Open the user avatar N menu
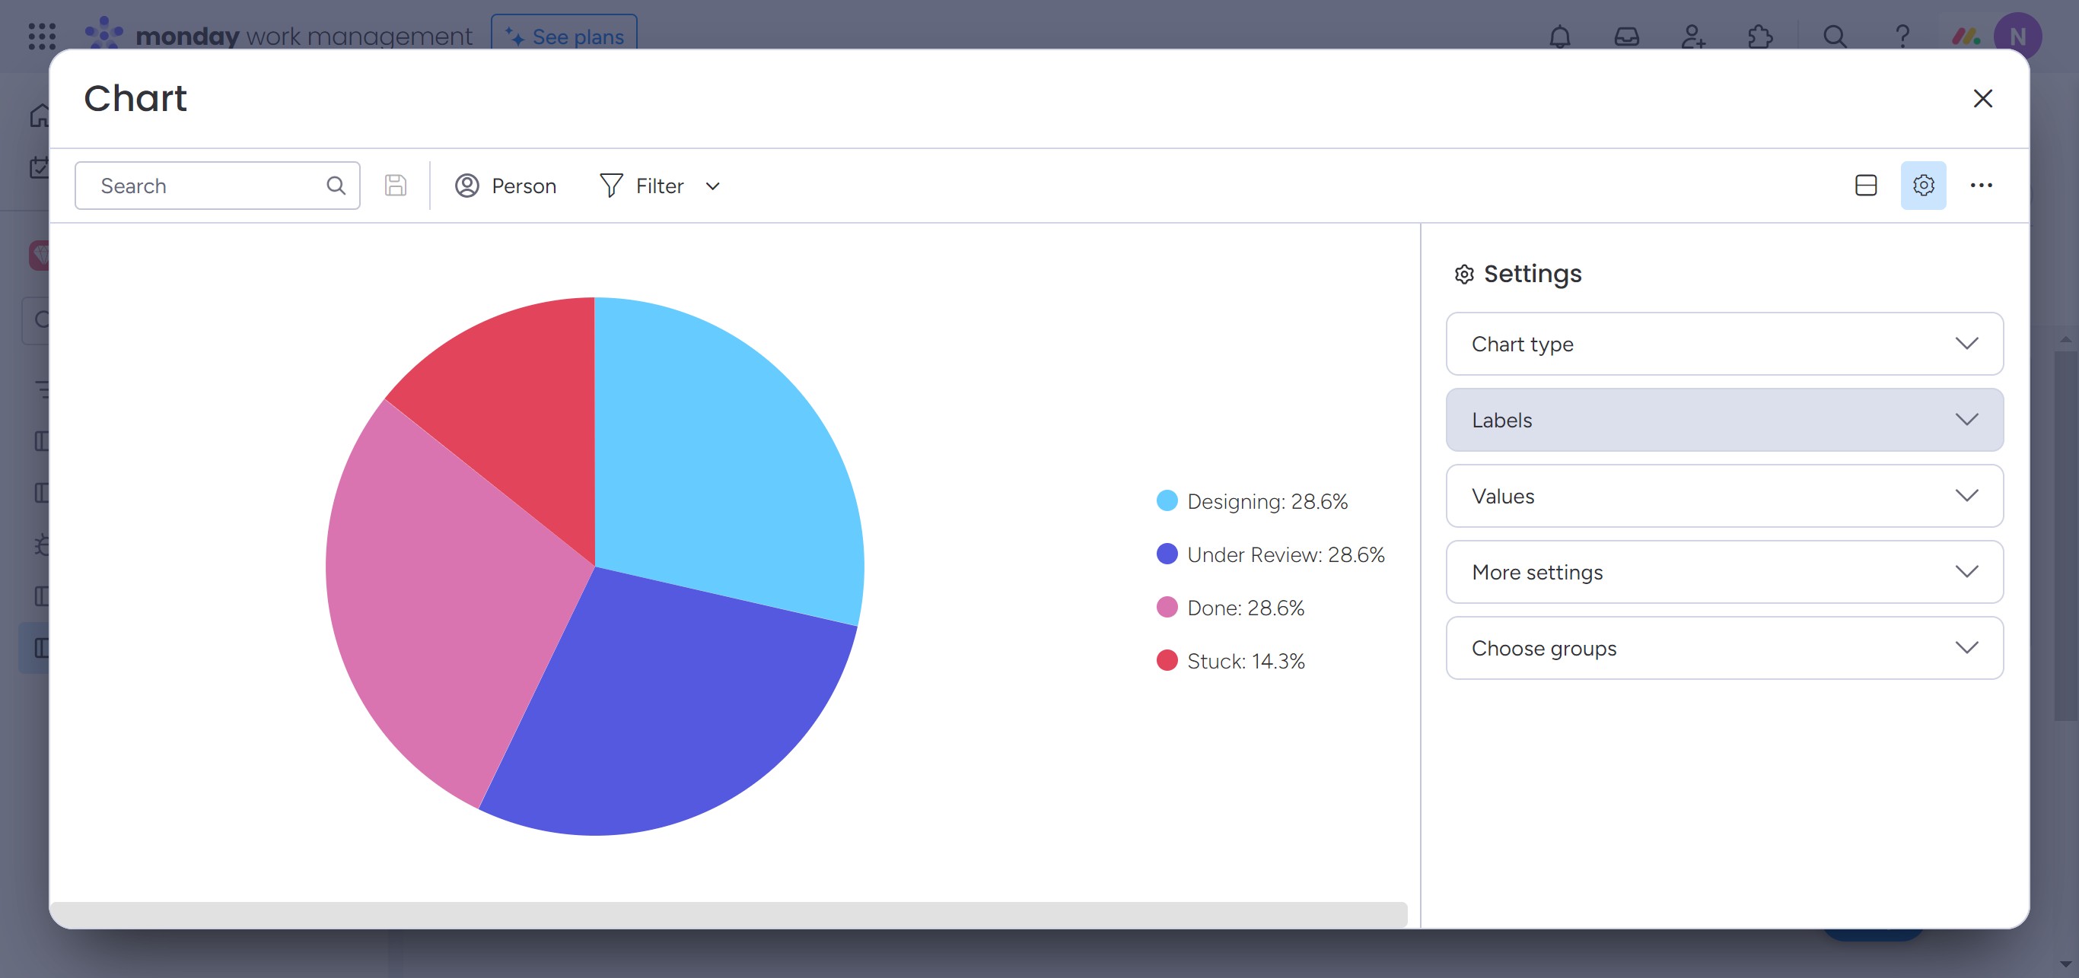Image resolution: width=2079 pixels, height=978 pixels. [x=2017, y=37]
